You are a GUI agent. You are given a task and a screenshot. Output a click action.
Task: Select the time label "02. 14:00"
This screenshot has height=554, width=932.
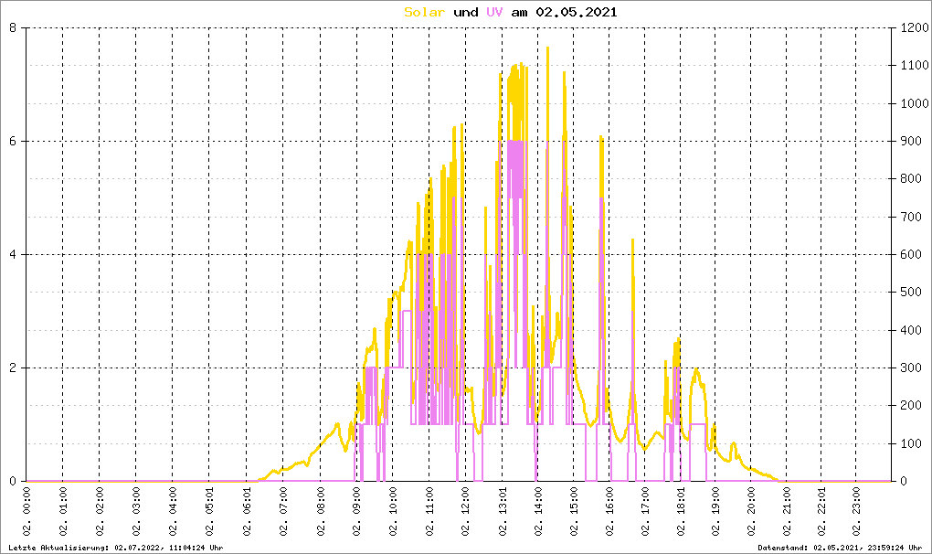(x=538, y=511)
